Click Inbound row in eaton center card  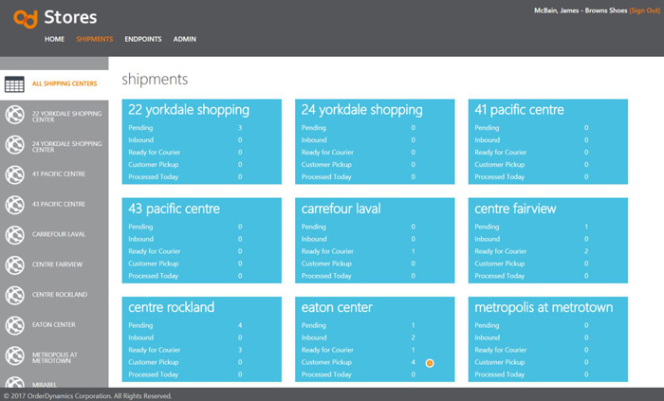[359, 337]
